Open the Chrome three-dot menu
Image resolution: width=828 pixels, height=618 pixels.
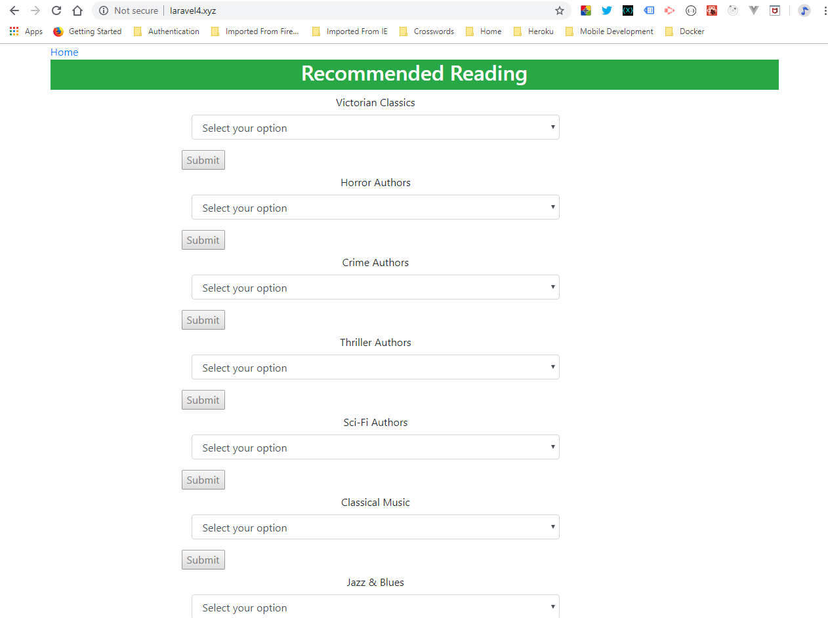click(825, 10)
